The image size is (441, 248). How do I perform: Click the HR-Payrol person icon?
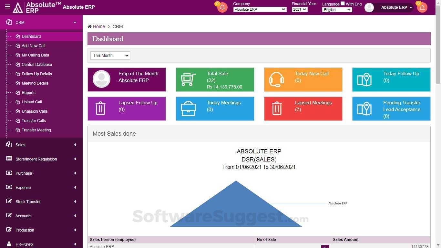click(x=9, y=244)
